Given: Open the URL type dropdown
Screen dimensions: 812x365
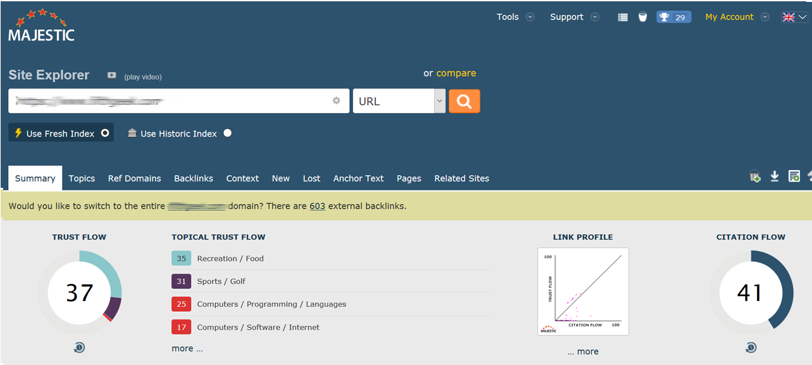Looking at the screenshot, I should (399, 101).
